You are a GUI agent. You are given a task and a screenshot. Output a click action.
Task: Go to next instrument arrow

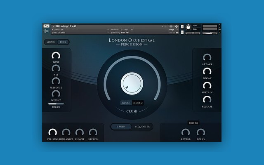coord(166,26)
